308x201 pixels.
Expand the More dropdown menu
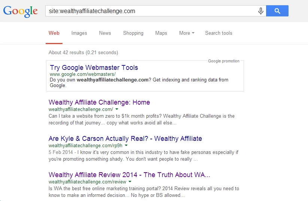(x=187, y=33)
